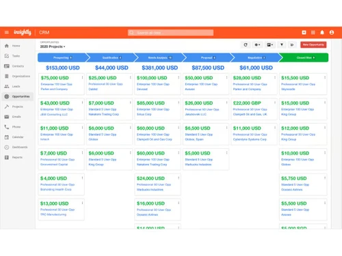
Task: Open kebab menu on $50,000 USD card
Action: pos(226,78)
